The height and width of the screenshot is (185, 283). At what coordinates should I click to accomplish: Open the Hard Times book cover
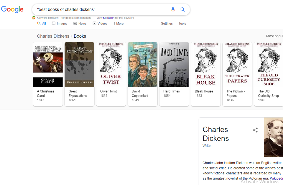(174, 65)
